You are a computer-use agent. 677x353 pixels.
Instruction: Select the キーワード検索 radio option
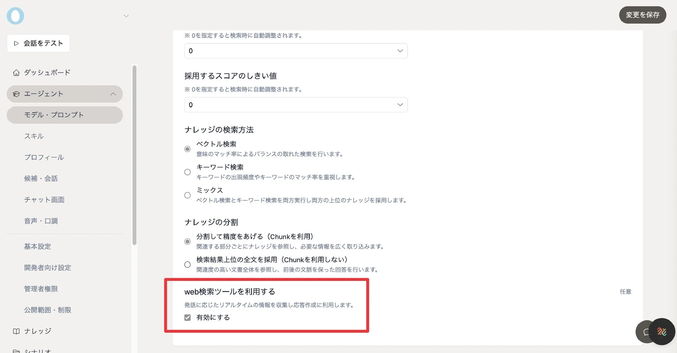(x=187, y=172)
